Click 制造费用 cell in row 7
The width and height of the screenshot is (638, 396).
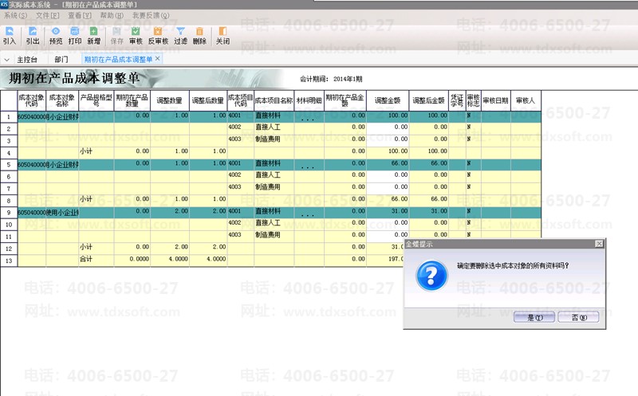274,188
